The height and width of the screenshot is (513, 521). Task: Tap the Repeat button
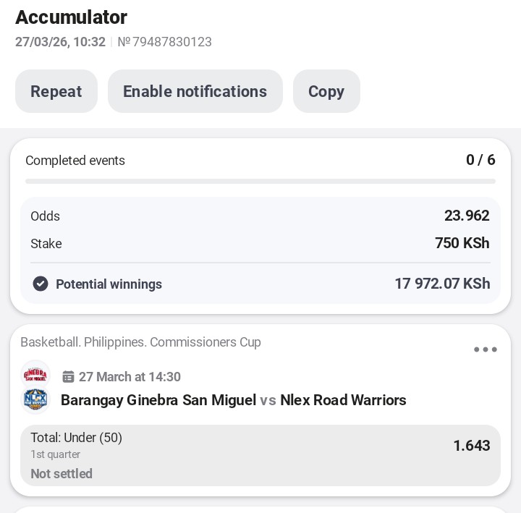coord(56,91)
